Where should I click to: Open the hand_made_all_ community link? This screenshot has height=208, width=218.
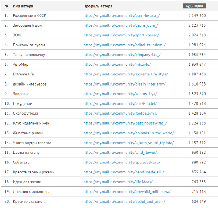[x=124, y=172]
